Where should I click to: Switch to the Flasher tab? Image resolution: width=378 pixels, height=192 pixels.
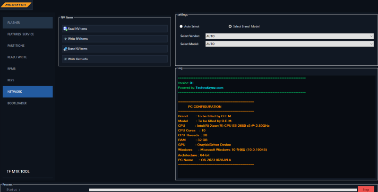point(28,23)
